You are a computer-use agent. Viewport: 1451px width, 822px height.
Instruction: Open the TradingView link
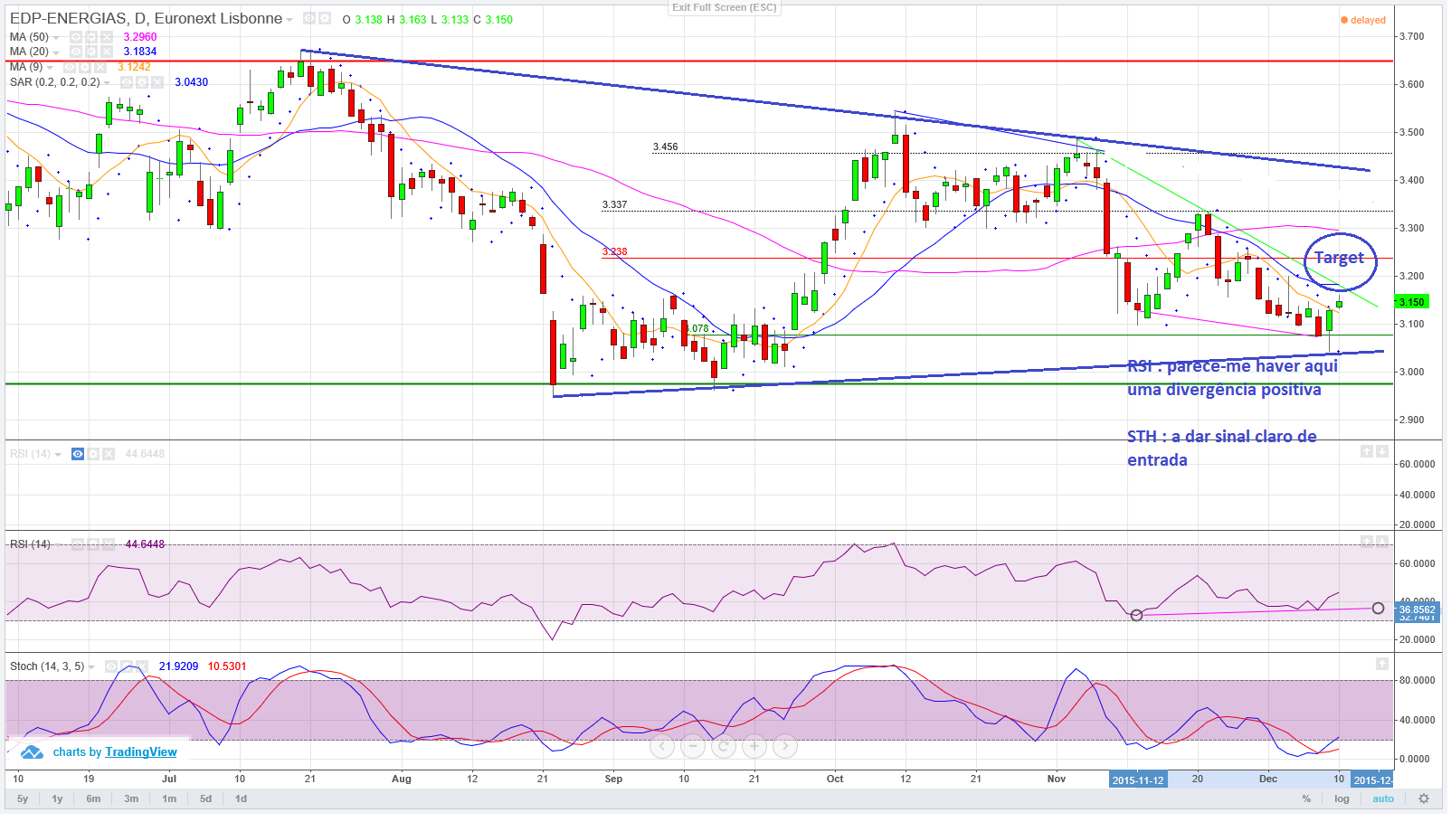tap(141, 752)
